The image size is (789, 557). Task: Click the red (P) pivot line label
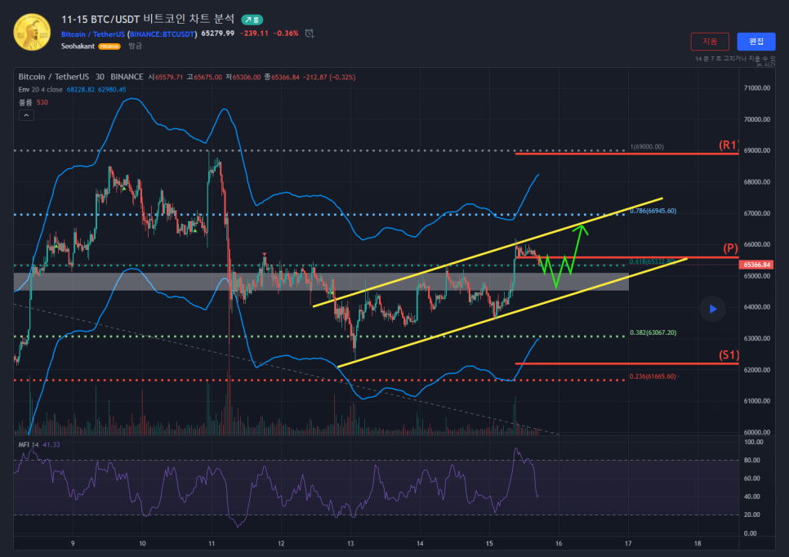point(731,248)
